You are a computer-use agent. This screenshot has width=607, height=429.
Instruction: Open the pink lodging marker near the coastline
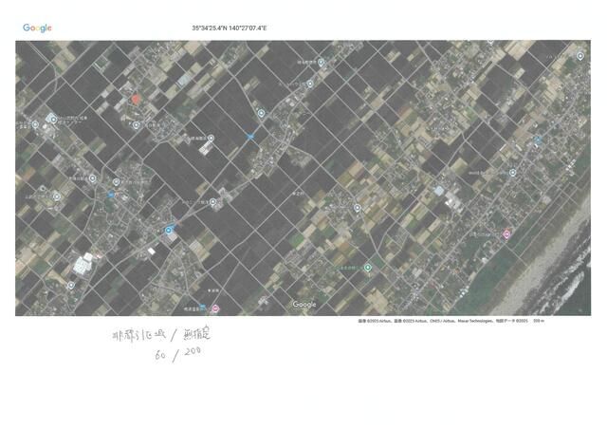506,234
